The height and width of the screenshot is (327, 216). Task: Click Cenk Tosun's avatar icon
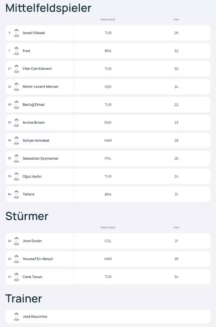[x=17, y=277]
